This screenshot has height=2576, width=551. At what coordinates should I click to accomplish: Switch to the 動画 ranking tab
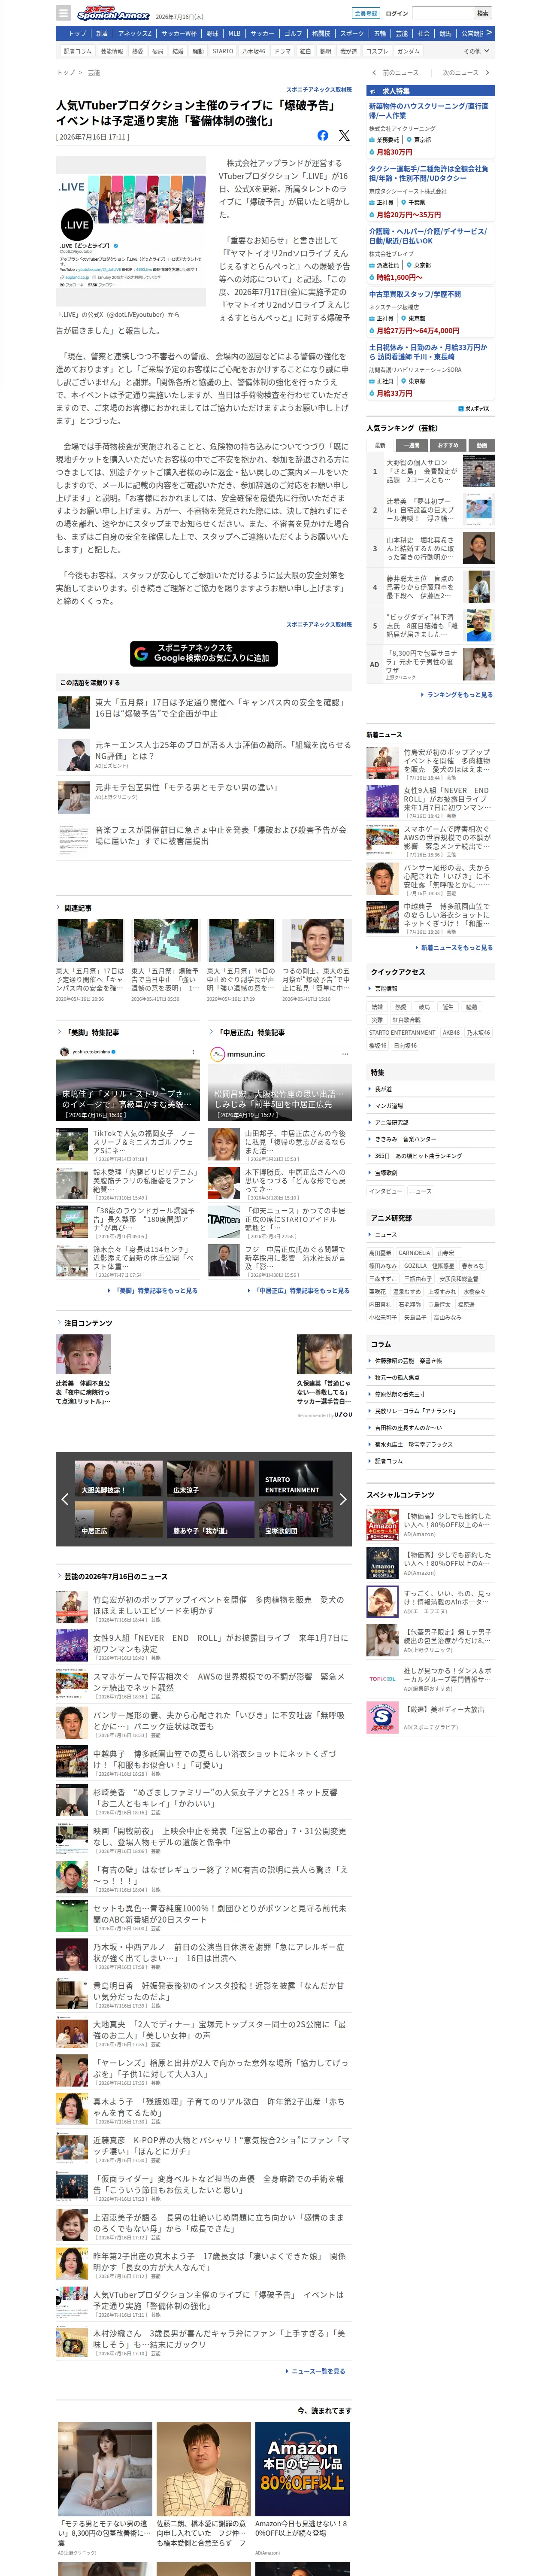point(481,445)
